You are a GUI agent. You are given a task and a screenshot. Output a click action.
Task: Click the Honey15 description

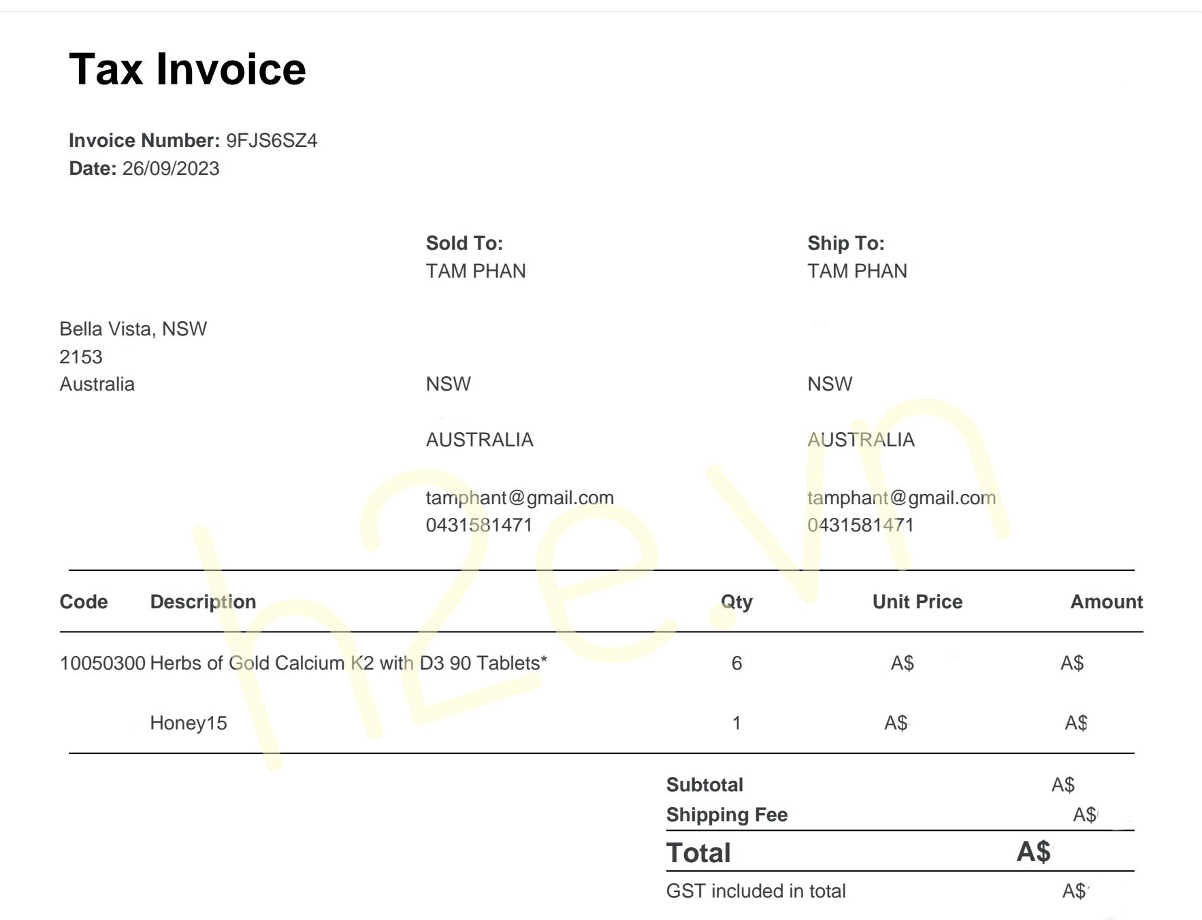(x=189, y=723)
